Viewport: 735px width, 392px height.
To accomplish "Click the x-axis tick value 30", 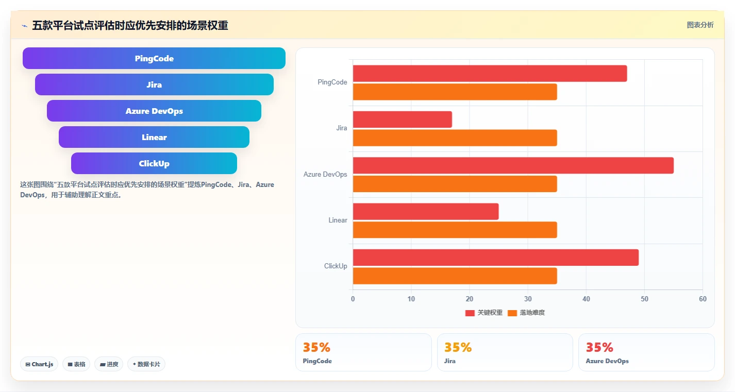I will [x=528, y=299].
